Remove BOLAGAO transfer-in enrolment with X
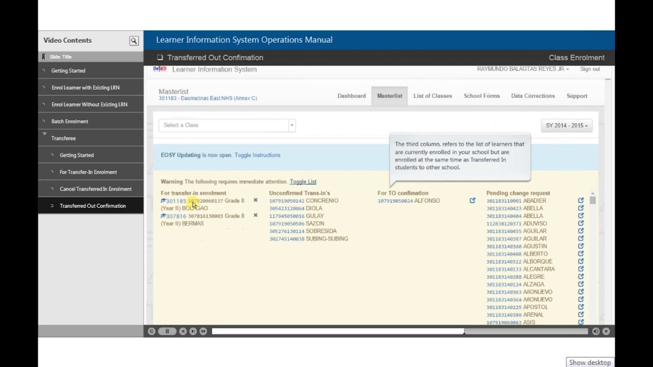Screen dimensions: 653x367 pos(256,200)
